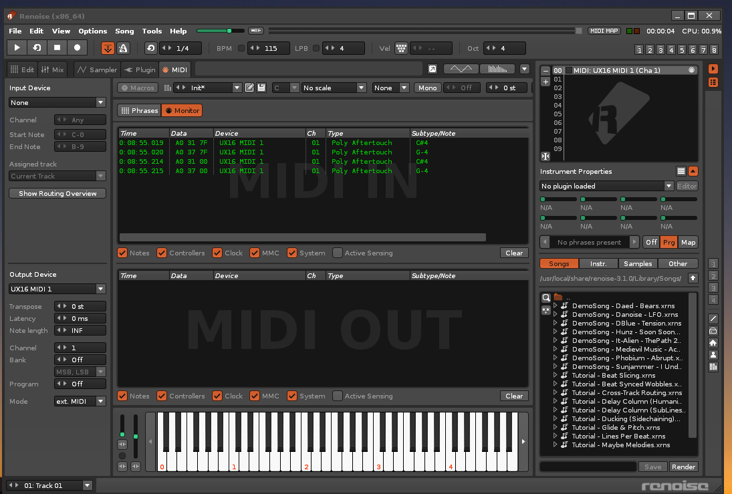732x494 pixels.
Task: Expand DemoSong - Daed - Bears.xrns
Action: [x=555, y=305]
